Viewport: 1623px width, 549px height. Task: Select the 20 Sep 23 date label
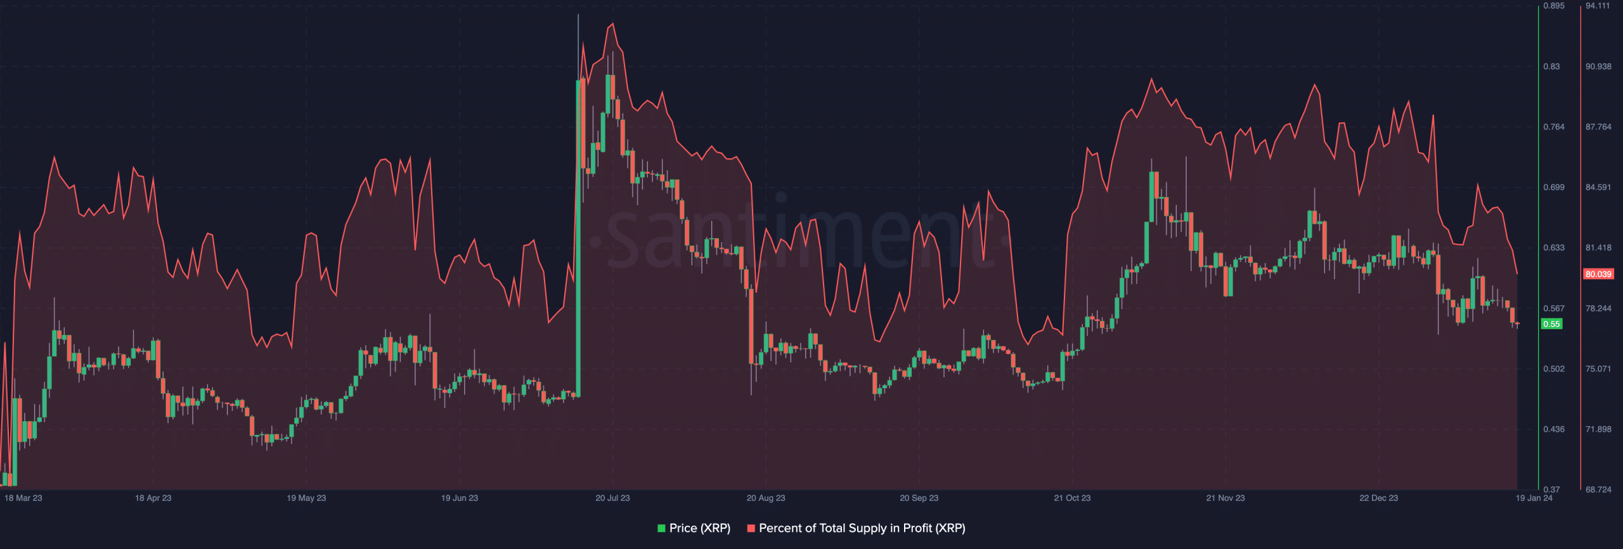pos(919,498)
